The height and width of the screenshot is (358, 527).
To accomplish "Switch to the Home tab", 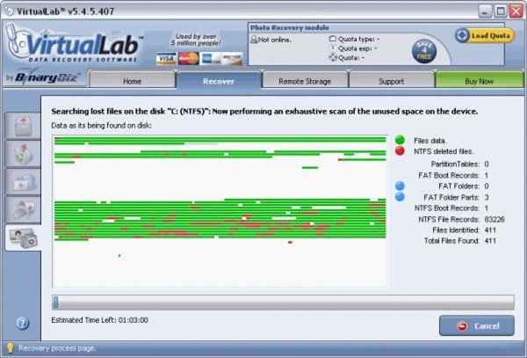I will click(132, 81).
